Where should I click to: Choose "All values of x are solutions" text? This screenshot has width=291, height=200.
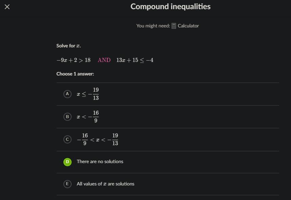105,184
